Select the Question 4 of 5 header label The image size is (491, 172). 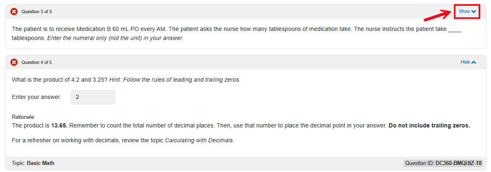click(37, 62)
